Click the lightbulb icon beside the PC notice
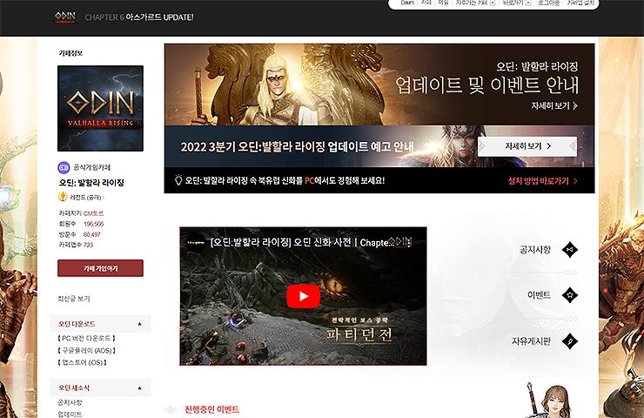Image resolution: width=644 pixels, height=418 pixels. (178, 180)
